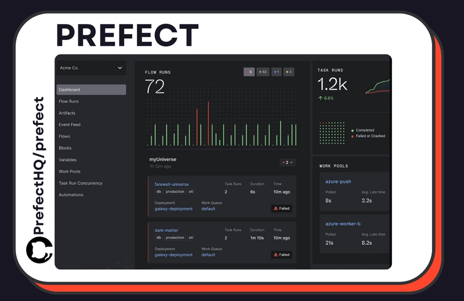Go to Work Pools in sidebar

70,171
